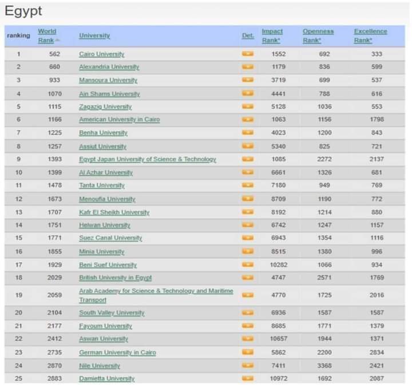This screenshot has height=388, width=412.
Task: Open details icon for American University in Cairo
Action: (x=248, y=120)
